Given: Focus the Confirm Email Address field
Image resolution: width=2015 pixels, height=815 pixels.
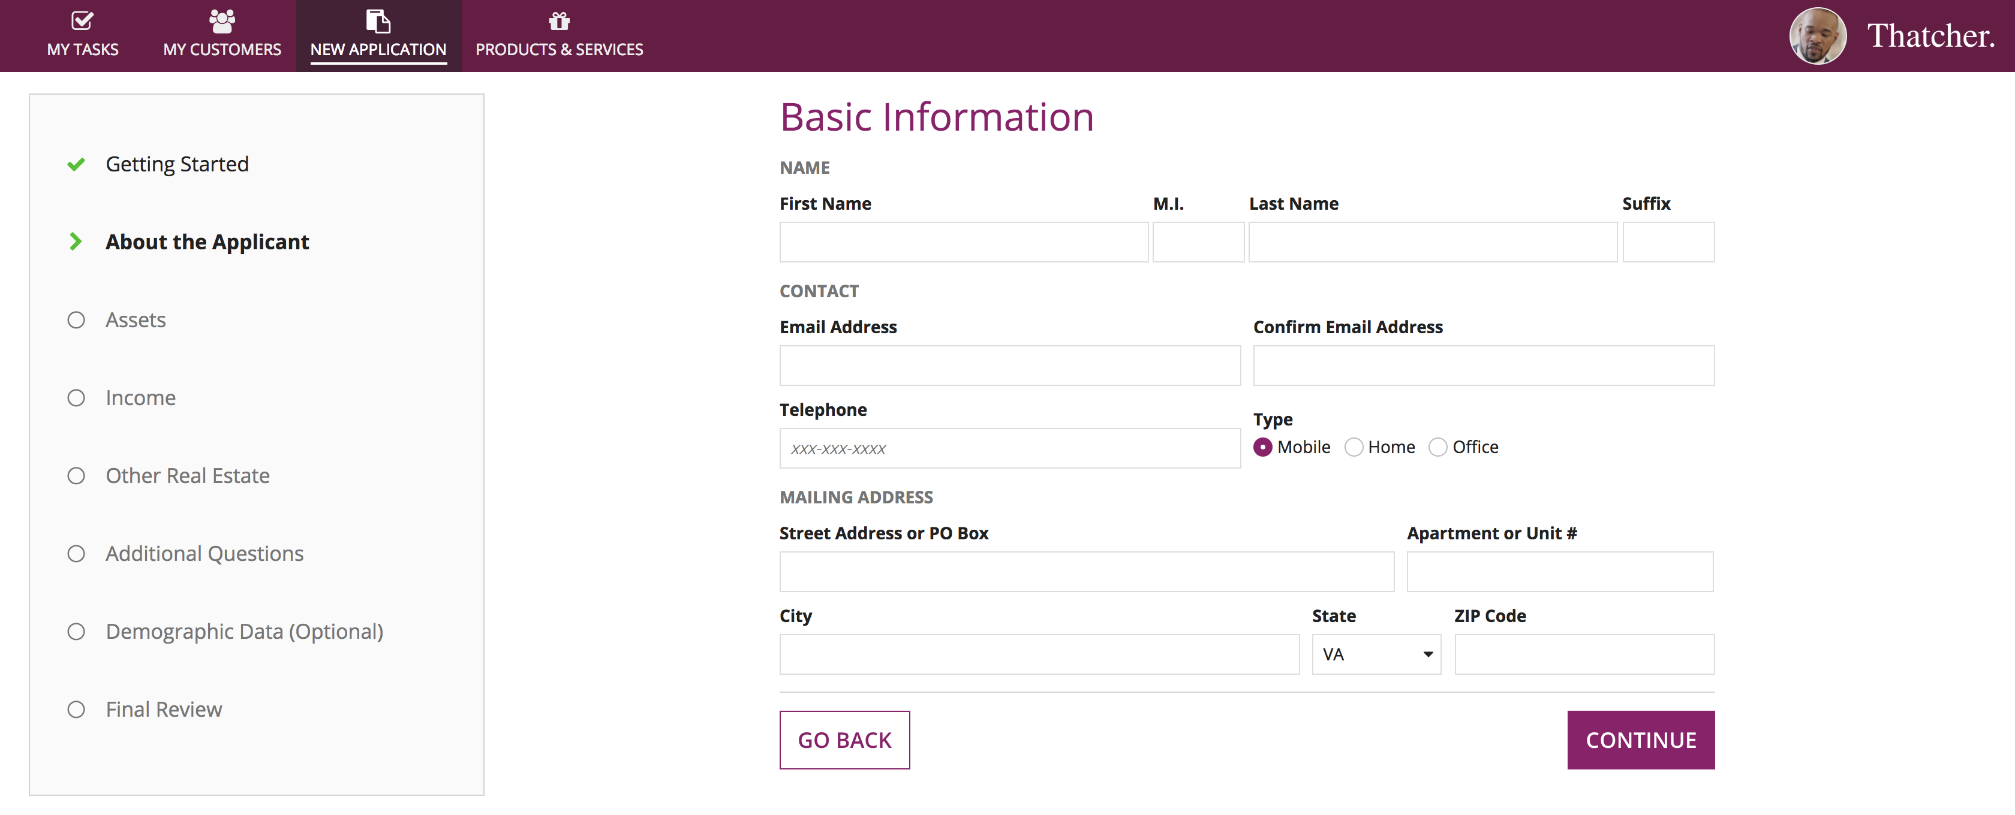Looking at the screenshot, I should (1483, 365).
